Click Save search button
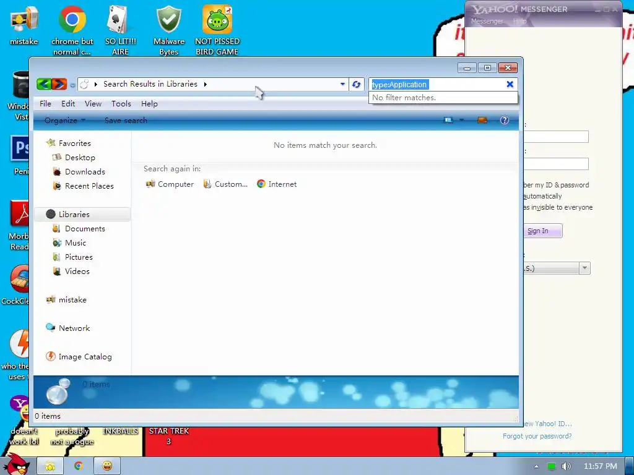The width and height of the screenshot is (634, 475). (x=126, y=121)
